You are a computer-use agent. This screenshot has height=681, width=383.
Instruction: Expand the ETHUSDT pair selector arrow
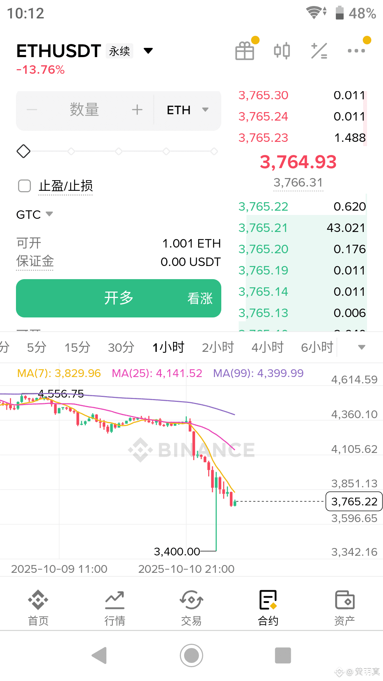(148, 51)
